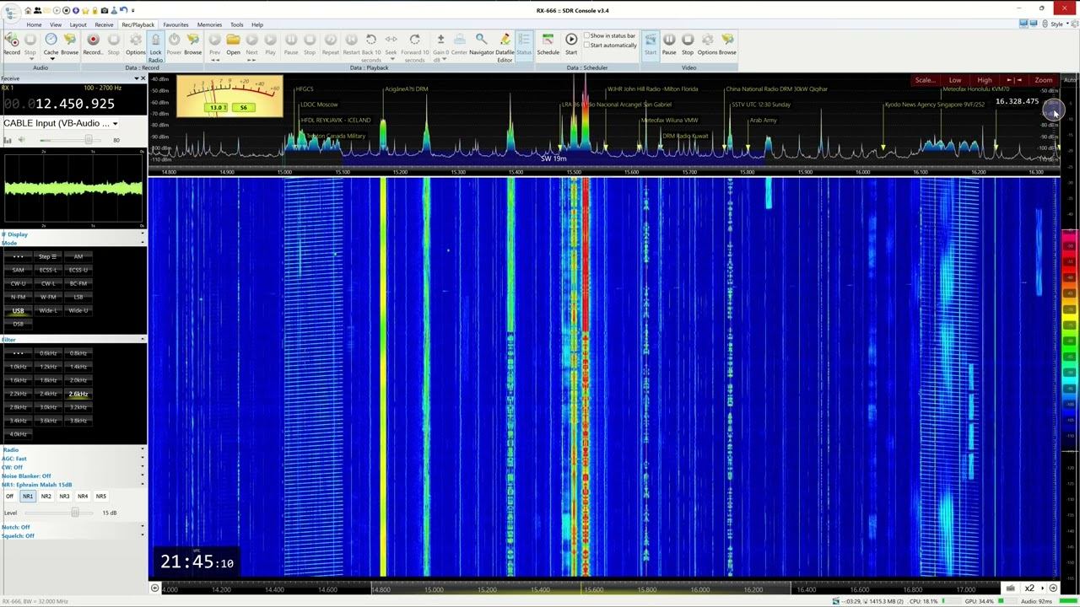Click the x2 zoom button at bottom right

[1029, 588]
